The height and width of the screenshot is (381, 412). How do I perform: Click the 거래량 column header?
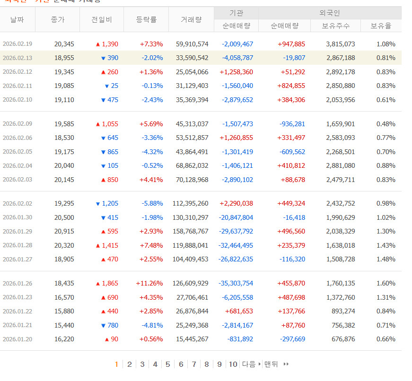pos(191,19)
